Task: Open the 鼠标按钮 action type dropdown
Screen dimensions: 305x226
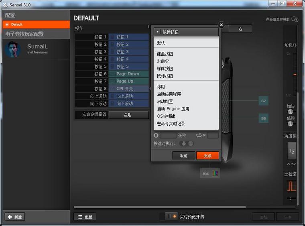Action: click(186, 32)
